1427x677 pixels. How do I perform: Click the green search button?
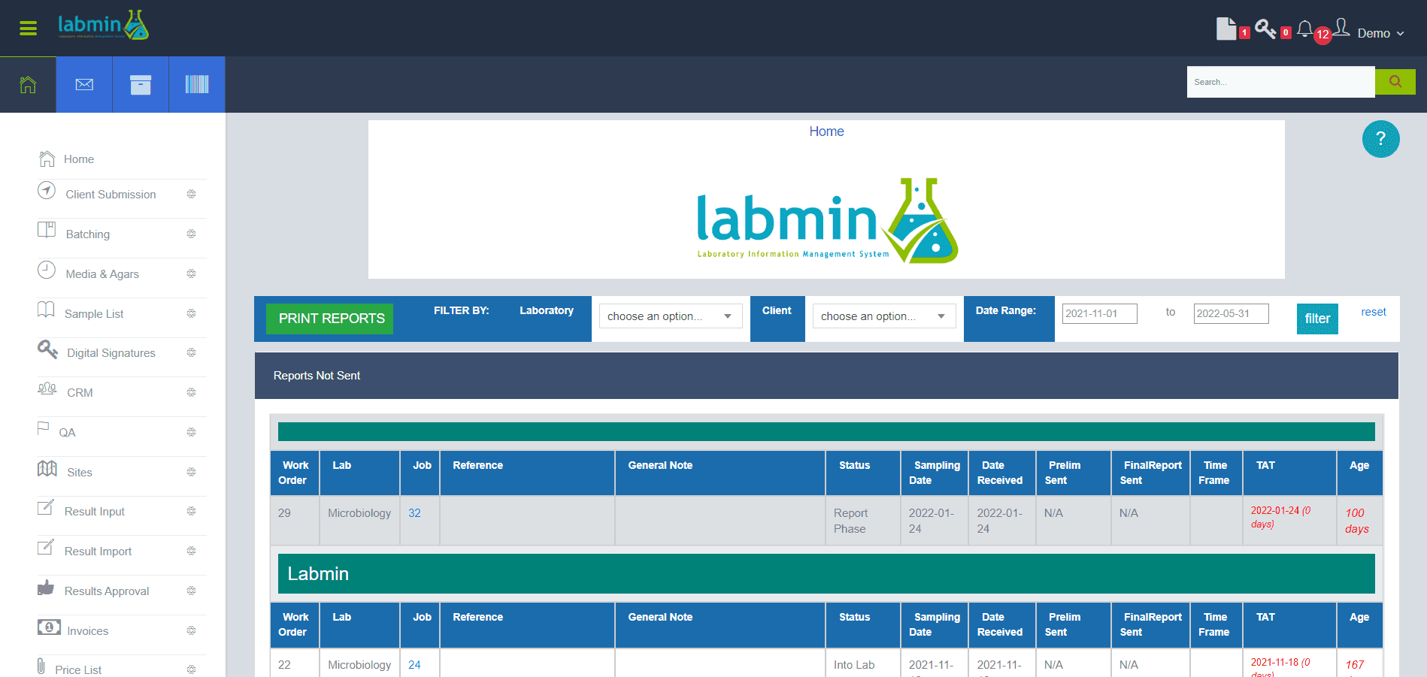(1395, 82)
